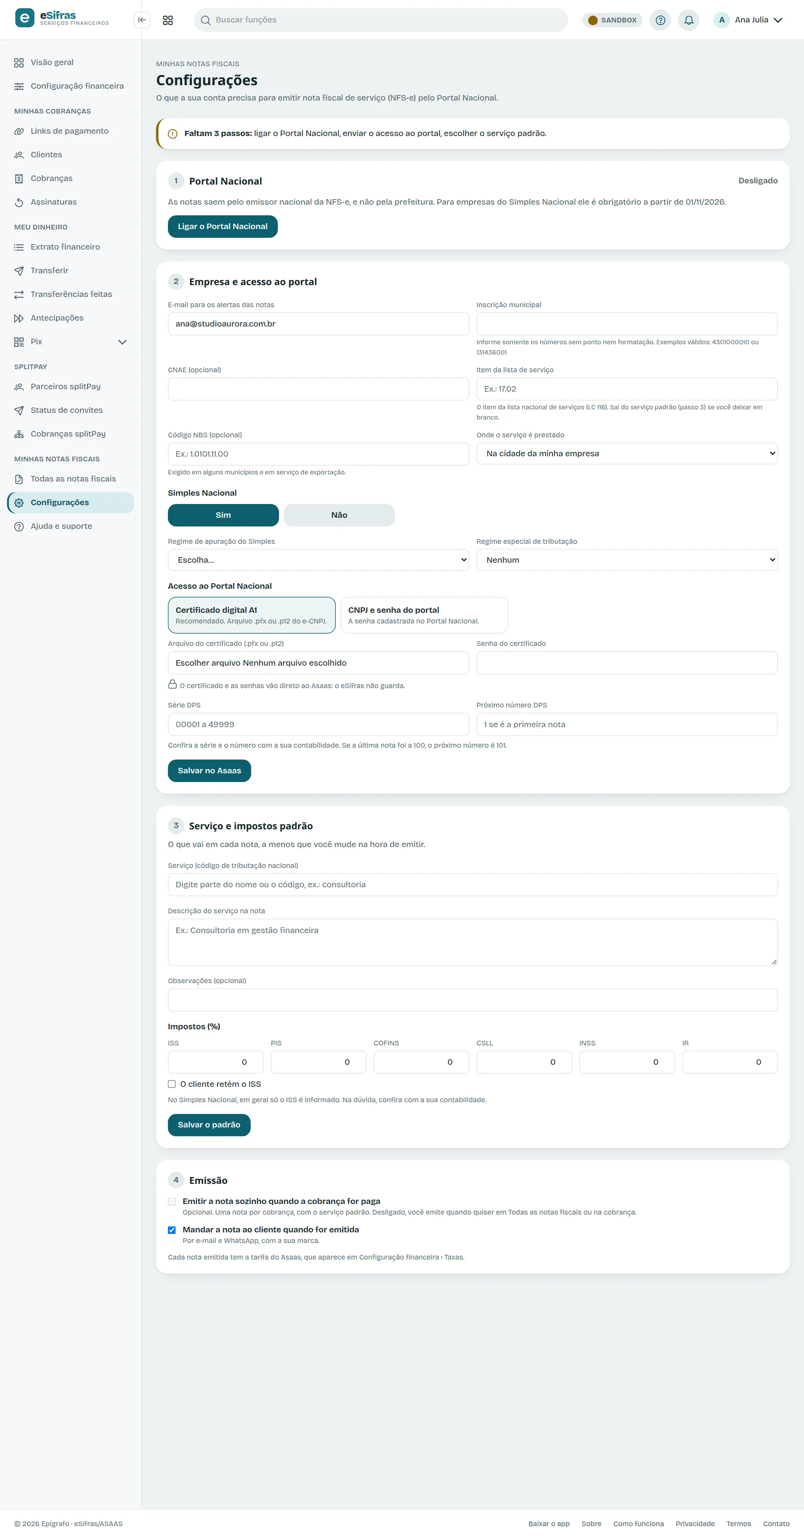Click the Cobranças receipt icon
This screenshot has width=804, height=1538.
click(x=19, y=179)
